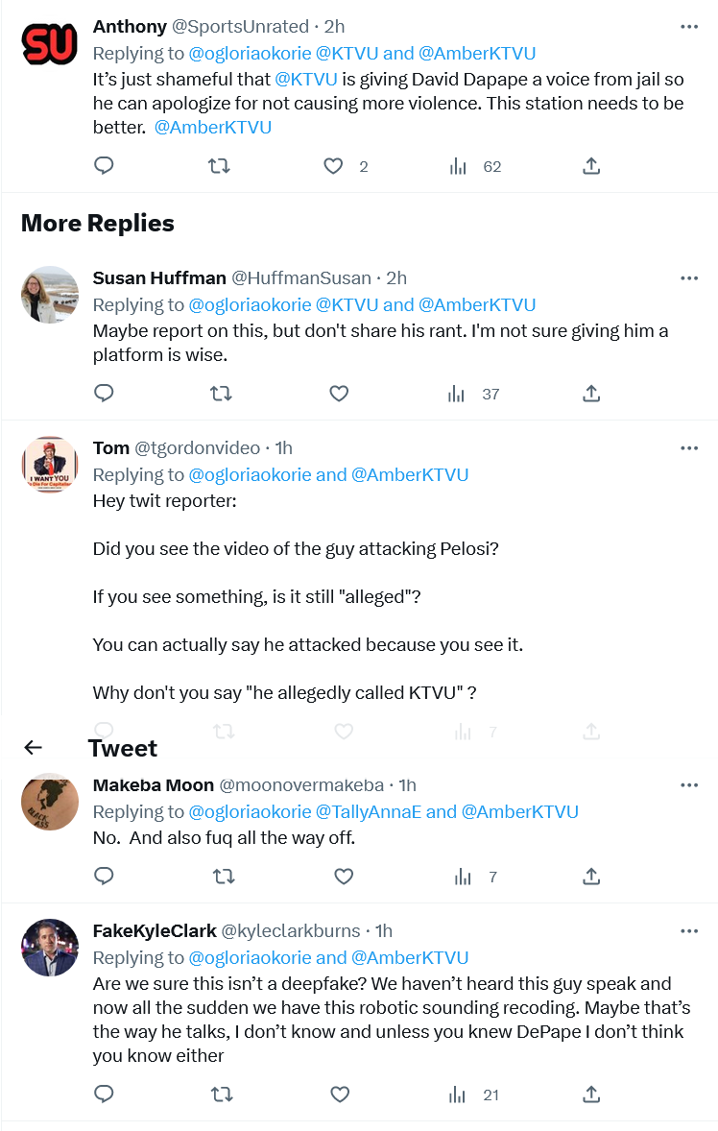View analytics for Susan Huffman's tweet
Viewport: 718px width, 1131px height.
pyautogui.click(x=459, y=394)
